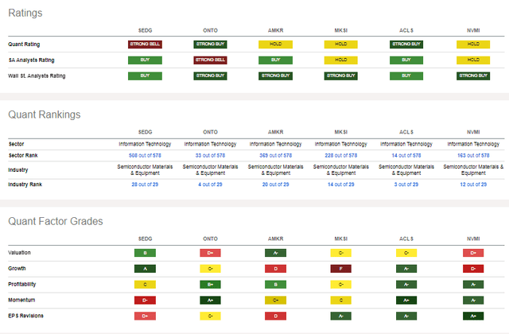This screenshot has width=509, height=334.
Task: Select MKSI Wall St. Analysts Strong Buy badge
Action: pos(341,76)
